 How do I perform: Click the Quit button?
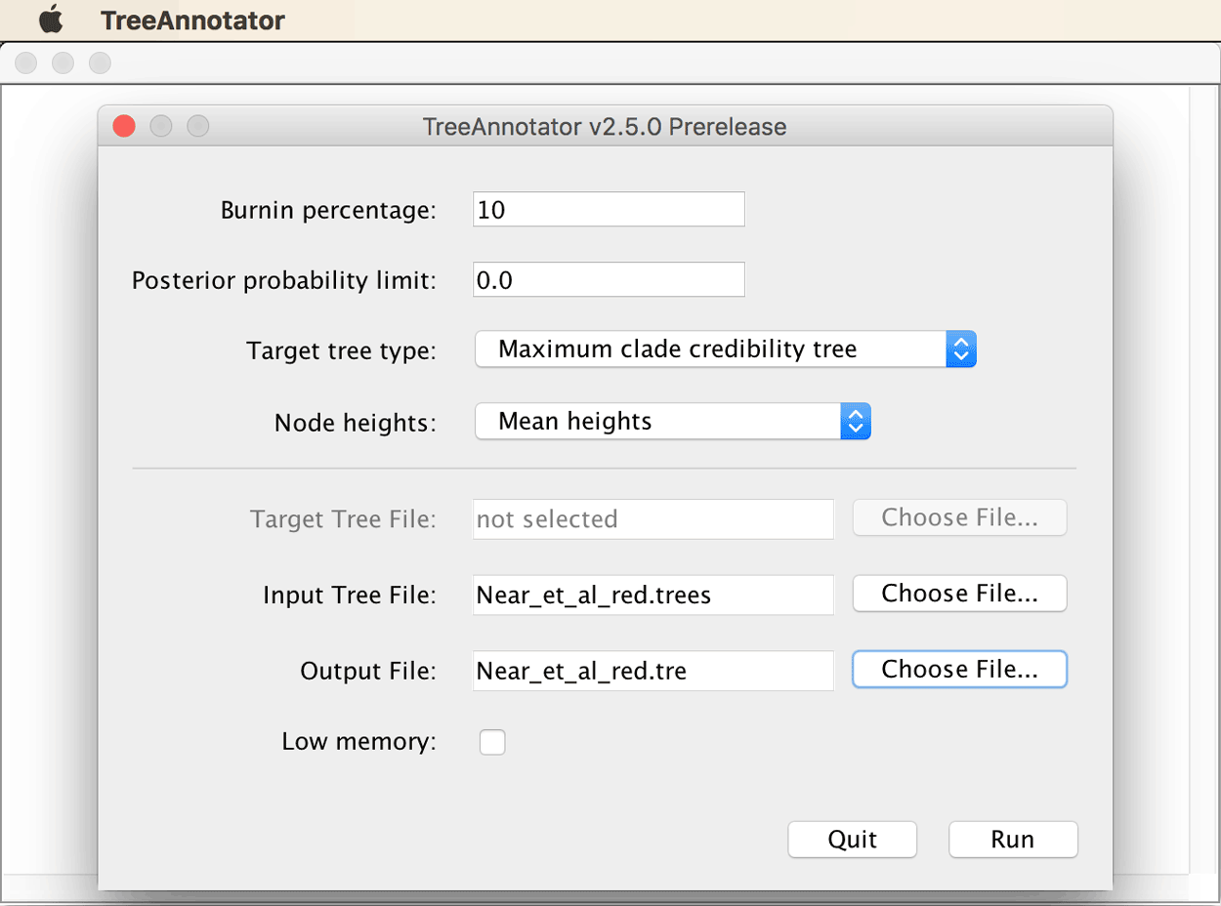tap(853, 840)
